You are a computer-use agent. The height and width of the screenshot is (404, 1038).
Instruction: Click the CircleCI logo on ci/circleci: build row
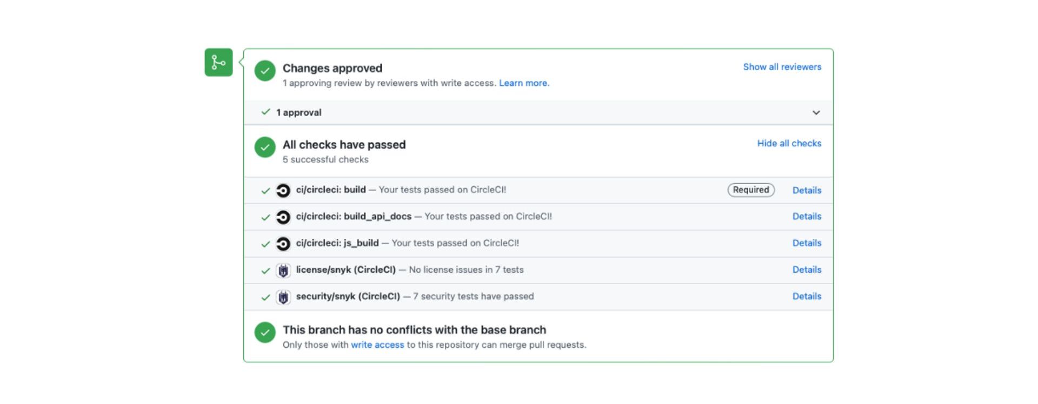click(283, 191)
